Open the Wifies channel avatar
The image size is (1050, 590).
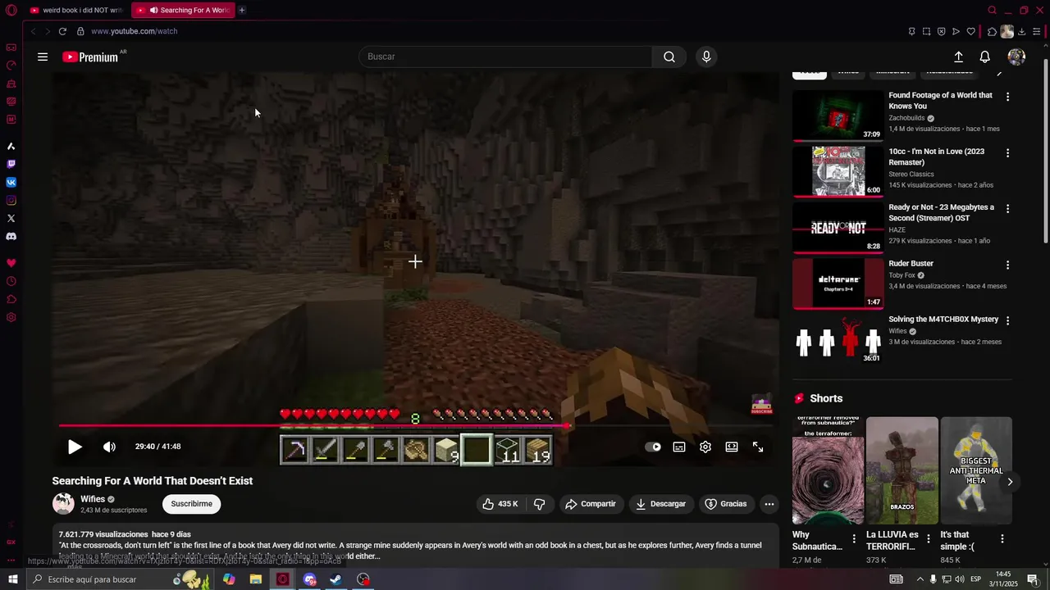point(63,504)
